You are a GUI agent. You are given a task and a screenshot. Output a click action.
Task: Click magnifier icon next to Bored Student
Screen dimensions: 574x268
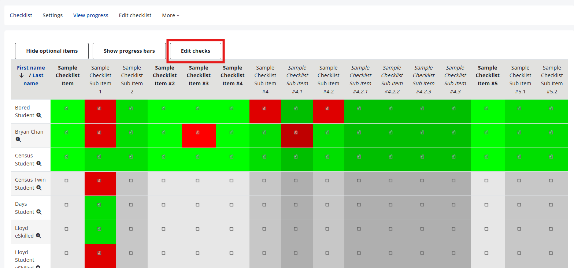click(x=39, y=115)
